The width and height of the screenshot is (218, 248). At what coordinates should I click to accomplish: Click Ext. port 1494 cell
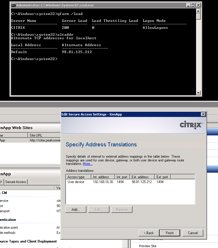[x=160, y=182]
